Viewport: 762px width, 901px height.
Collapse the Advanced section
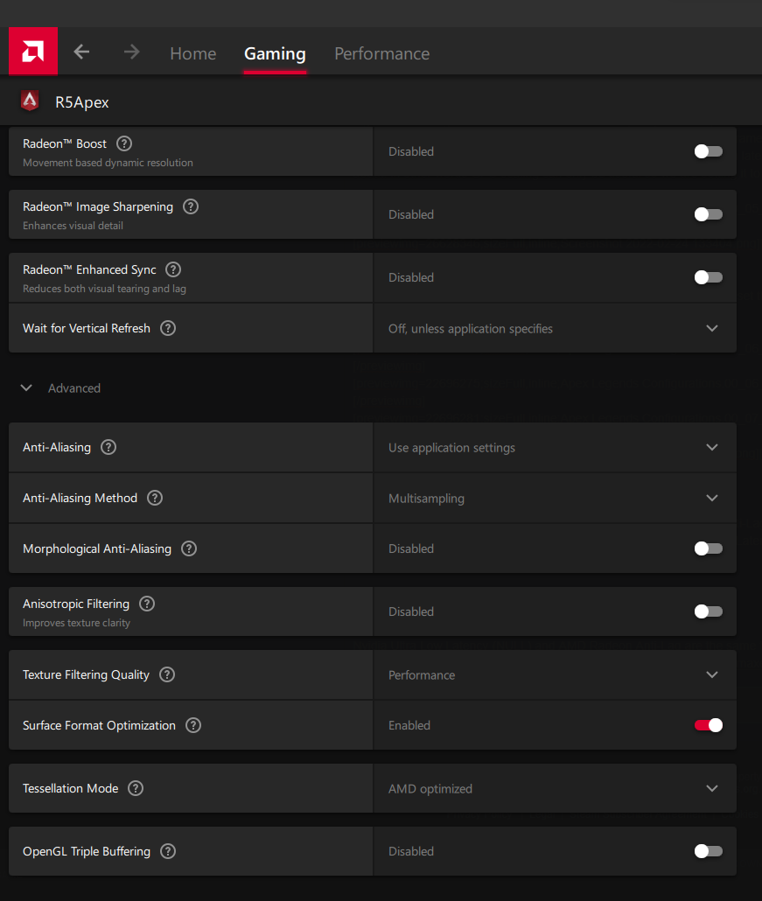(x=27, y=388)
